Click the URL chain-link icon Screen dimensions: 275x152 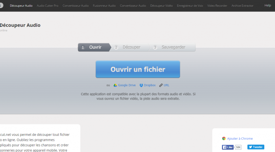[161, 85]
